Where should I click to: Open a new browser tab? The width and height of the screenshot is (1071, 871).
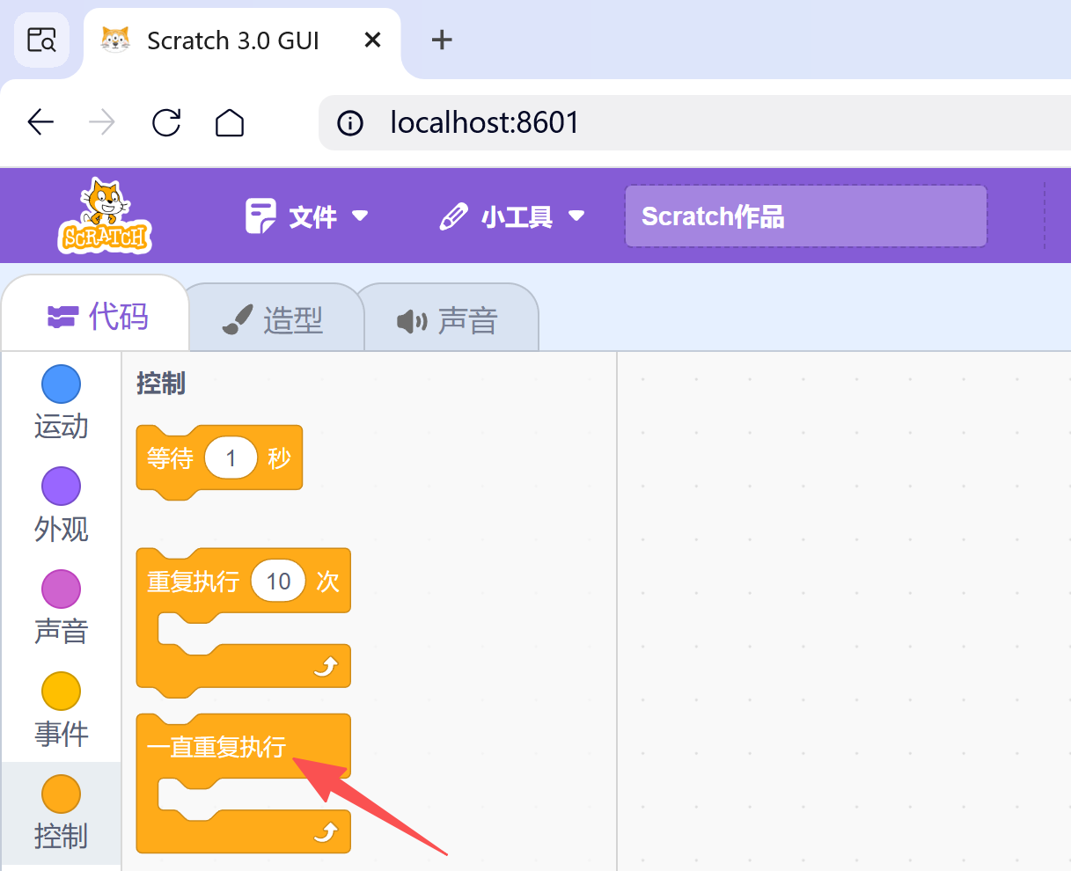(x=442, y=40)
